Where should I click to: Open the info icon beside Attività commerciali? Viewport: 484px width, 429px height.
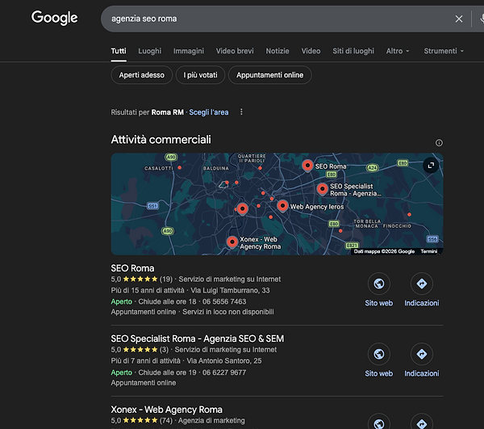click(x=439, y=143)
